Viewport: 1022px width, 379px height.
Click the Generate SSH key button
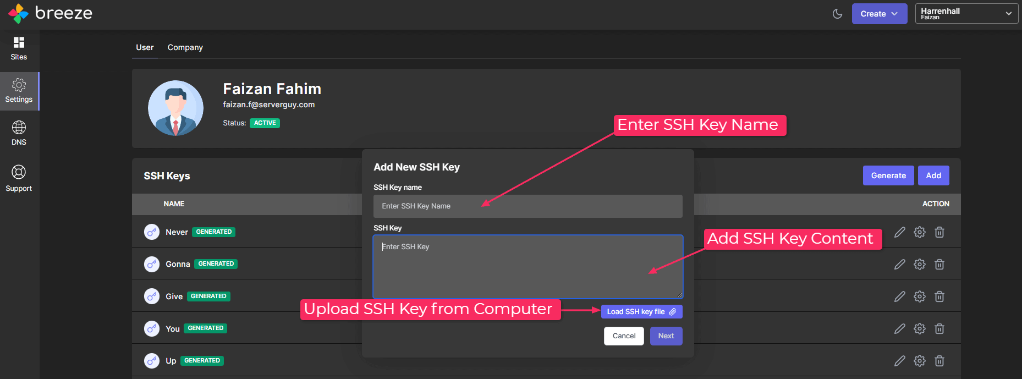coord(888,175)
